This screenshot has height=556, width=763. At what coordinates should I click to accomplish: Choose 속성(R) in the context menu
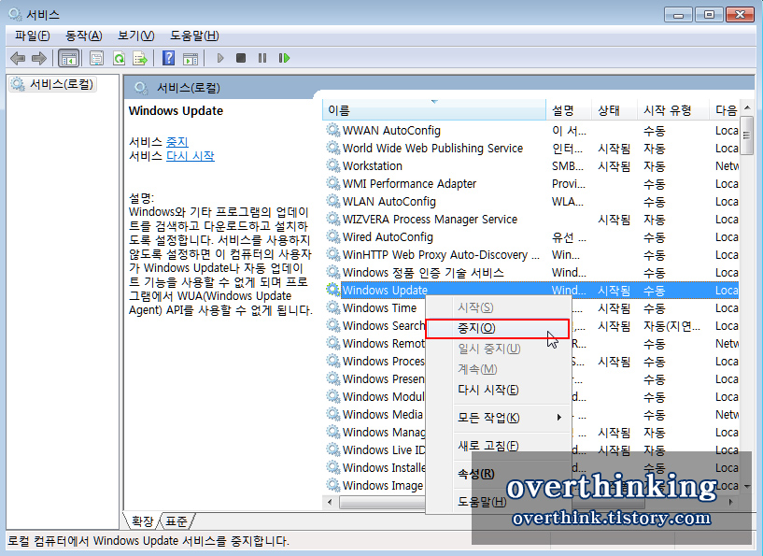[498, 474]
